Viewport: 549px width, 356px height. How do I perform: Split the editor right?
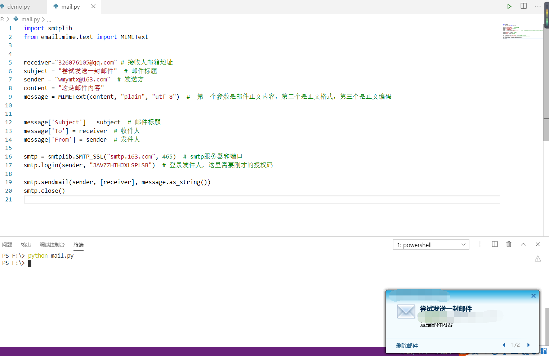(x=523, y=6)
